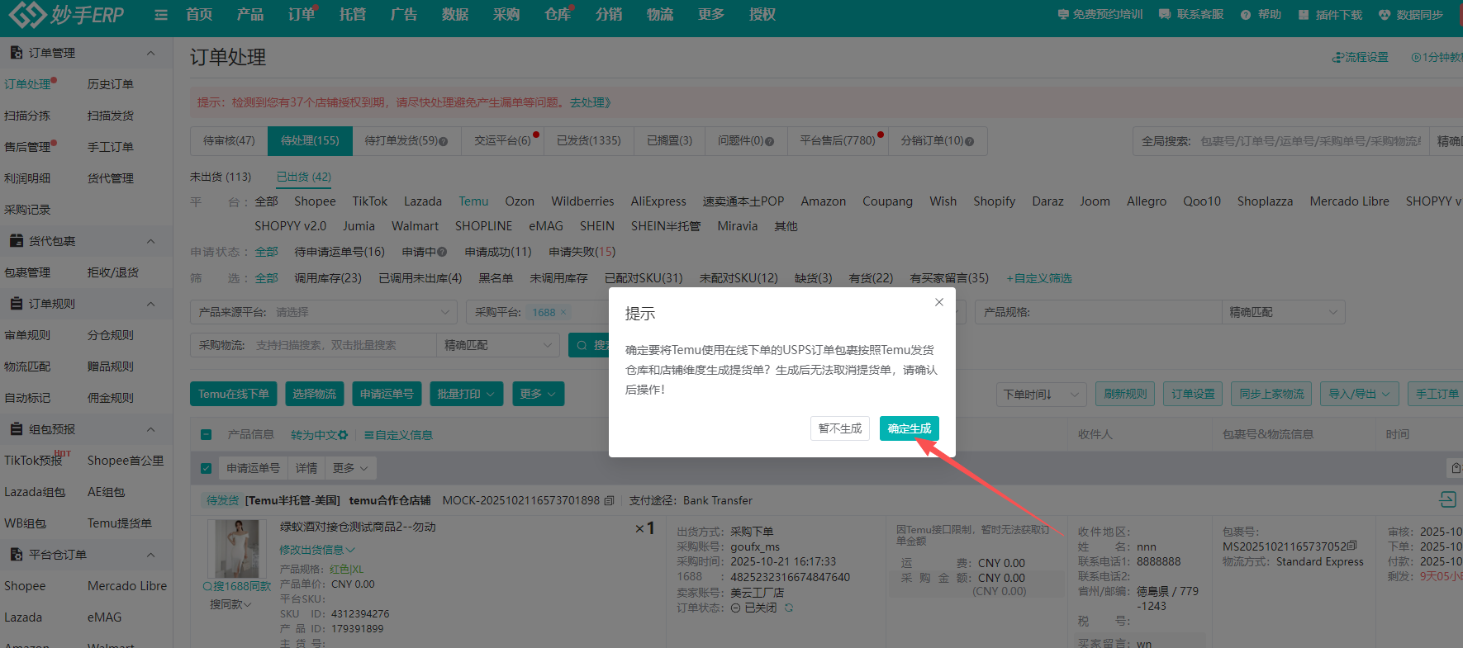Close the 提示 dialog with the X
This screenshot has height=648, width=1463.
939,302
